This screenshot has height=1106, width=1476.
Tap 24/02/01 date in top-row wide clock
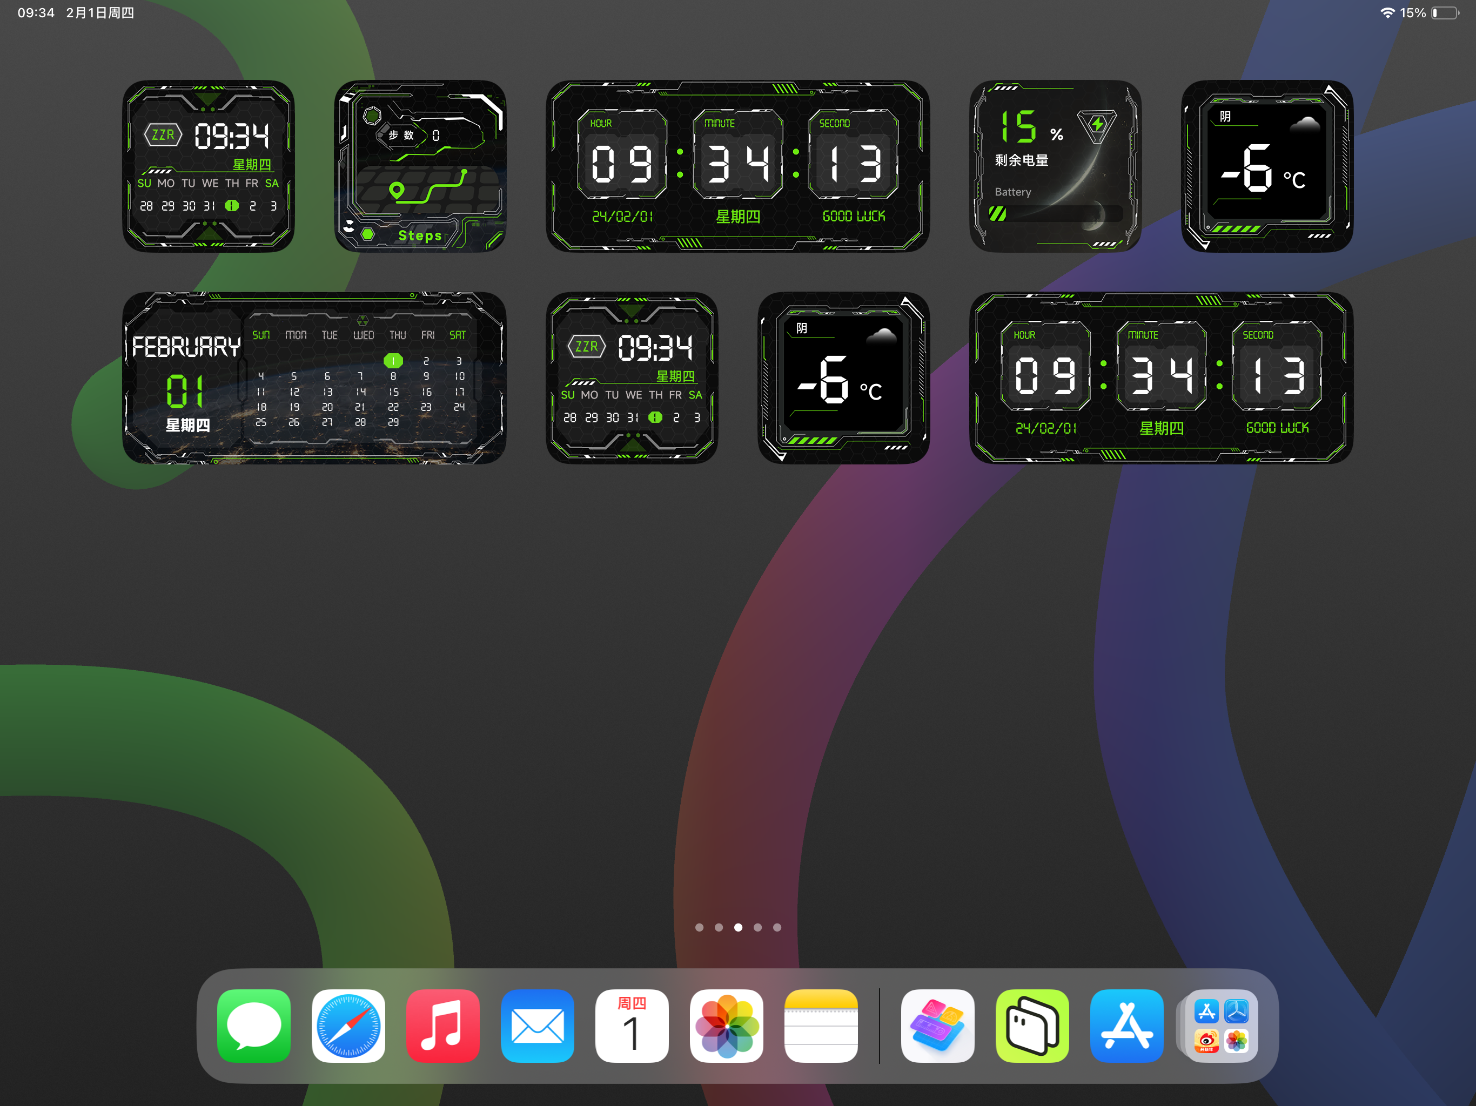[622, 216]
